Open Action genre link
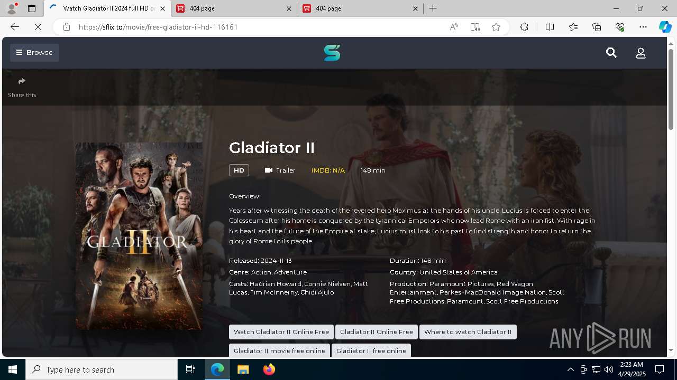Viewport: 677px width, 380px height. click(261, 272)
